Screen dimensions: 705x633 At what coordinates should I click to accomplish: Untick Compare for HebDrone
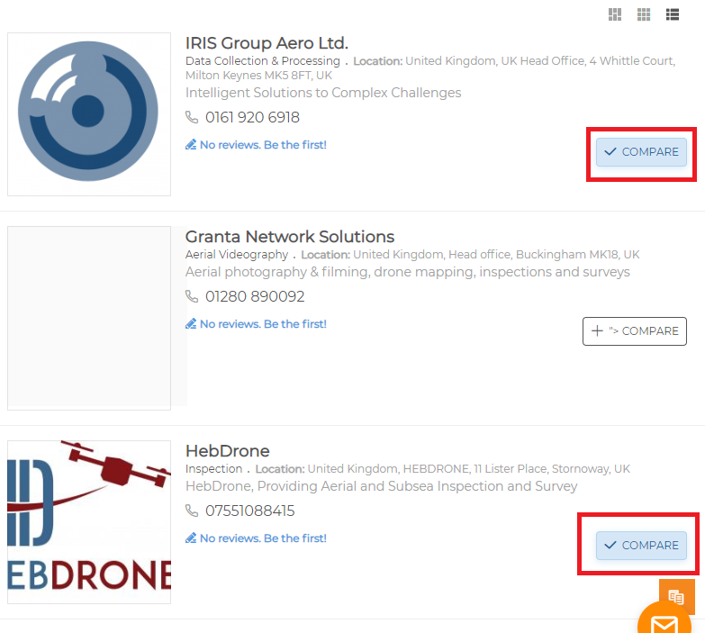pos(641,546)
